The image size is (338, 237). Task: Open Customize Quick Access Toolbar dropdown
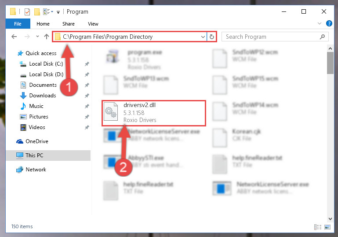58,12
